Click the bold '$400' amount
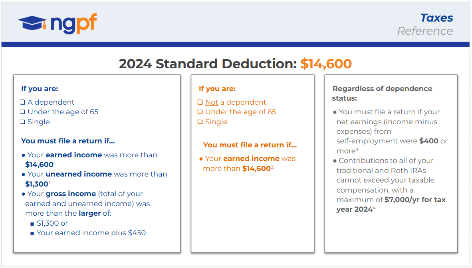 (429, 141)
